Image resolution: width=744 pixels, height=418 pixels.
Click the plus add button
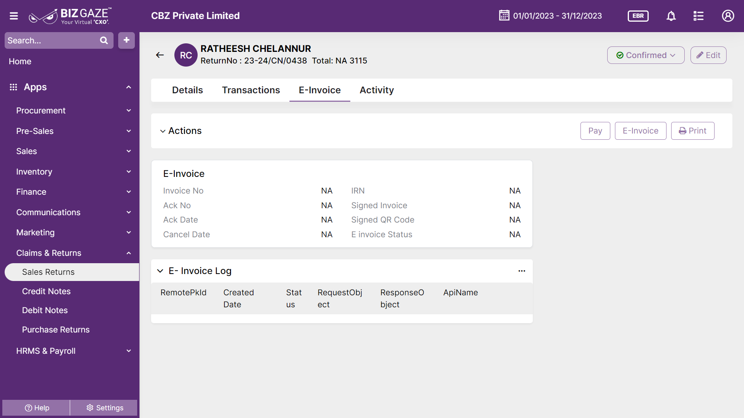click(x=126, y=40)
